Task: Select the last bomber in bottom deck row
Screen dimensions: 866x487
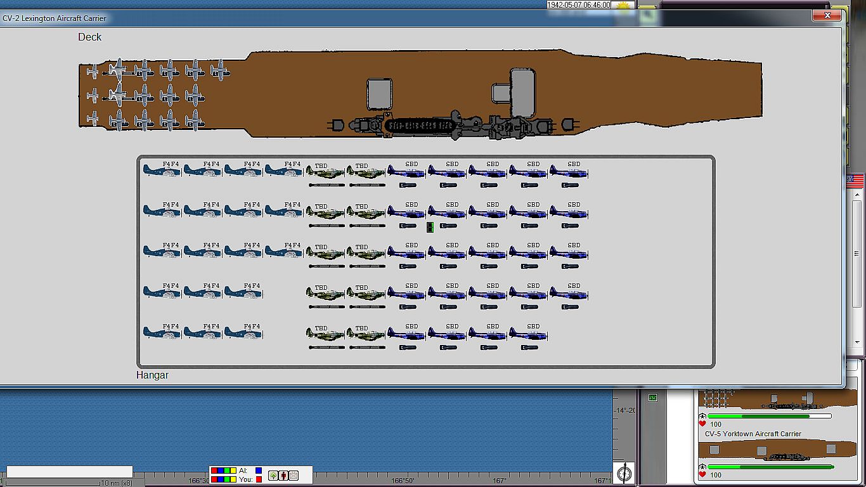Action: (195, 120)
